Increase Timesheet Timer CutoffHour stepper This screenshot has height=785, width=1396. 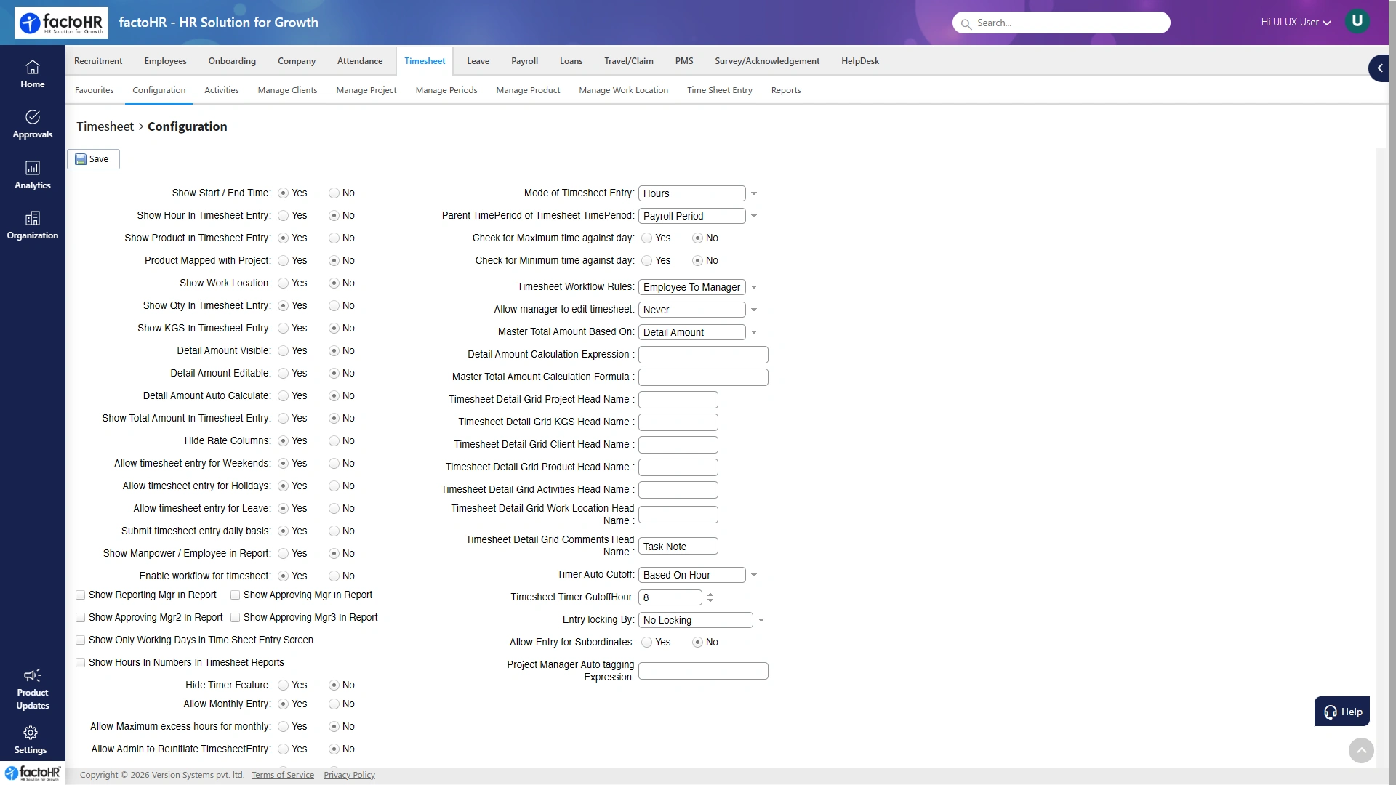click(710, 595)
